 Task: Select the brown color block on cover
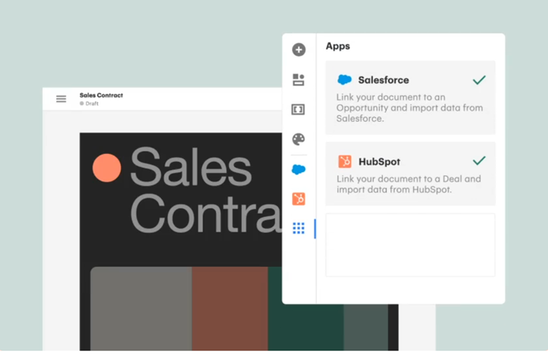click(x=230, y=308)
